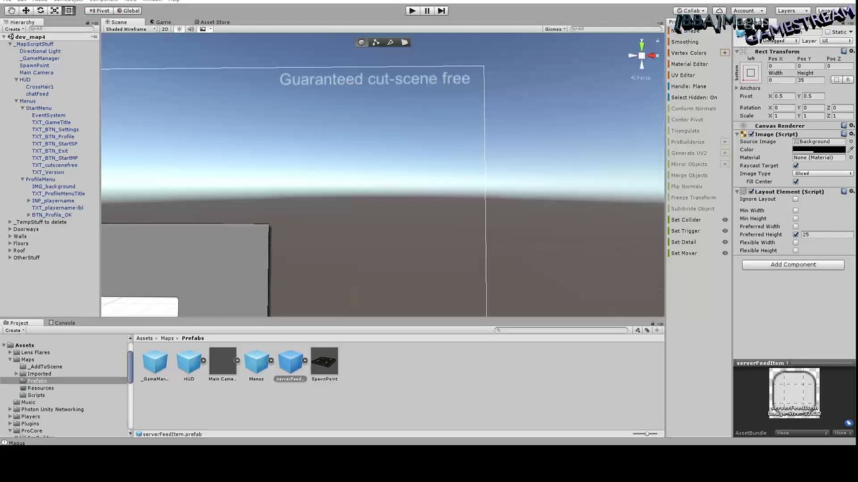
Task: Open the Hierarchy Create dropdown
Action: tap(13, 29)
